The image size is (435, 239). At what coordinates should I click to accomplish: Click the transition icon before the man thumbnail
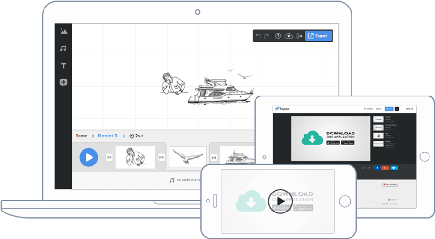tap(110, 157)
